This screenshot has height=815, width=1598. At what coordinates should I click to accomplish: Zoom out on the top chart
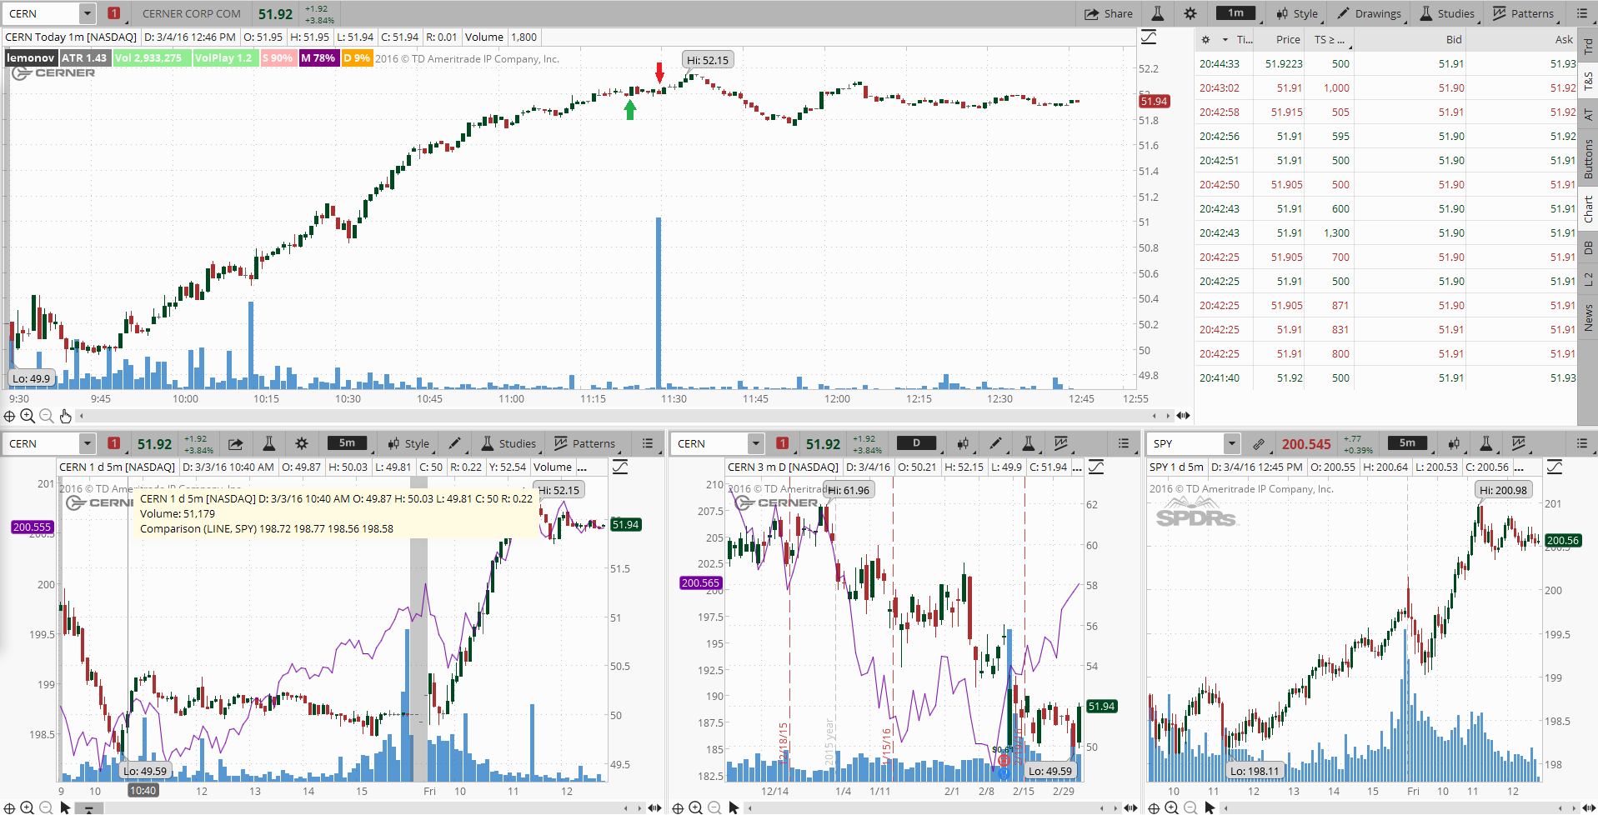47,415
